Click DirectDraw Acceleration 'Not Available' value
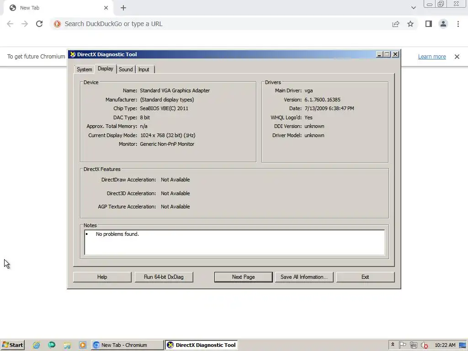The width and height of the screenshot is (468, 351). click(175, 180)
